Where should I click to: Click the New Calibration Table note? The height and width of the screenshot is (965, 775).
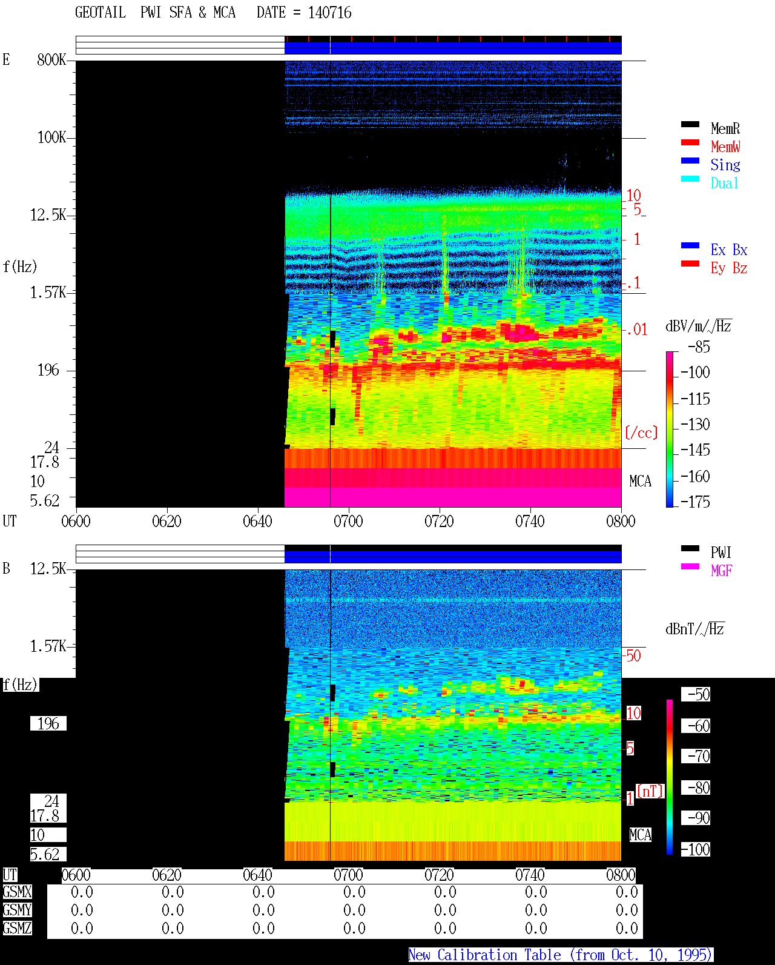click(561, 955)
